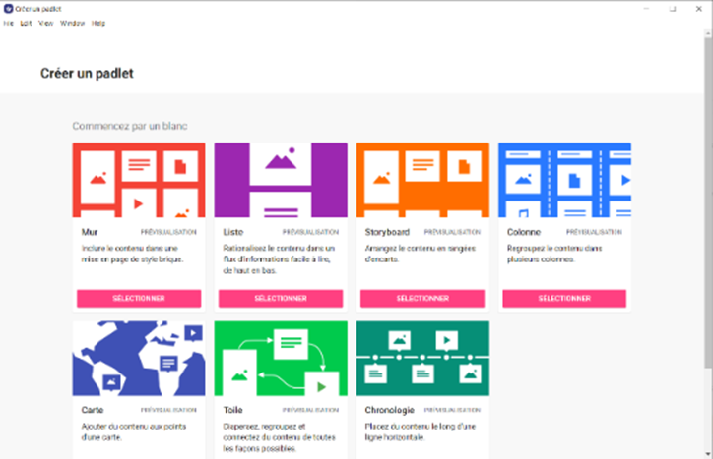
Task: Preview the Liste layout via Prévisualisation
Action: [x=310, y=232]
